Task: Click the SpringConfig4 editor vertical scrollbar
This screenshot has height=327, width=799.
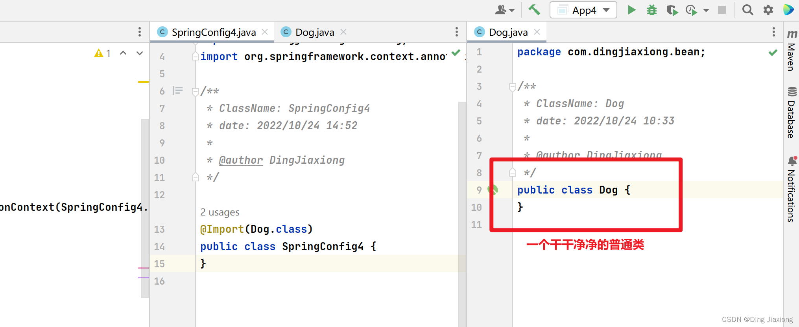Action: 462,214
